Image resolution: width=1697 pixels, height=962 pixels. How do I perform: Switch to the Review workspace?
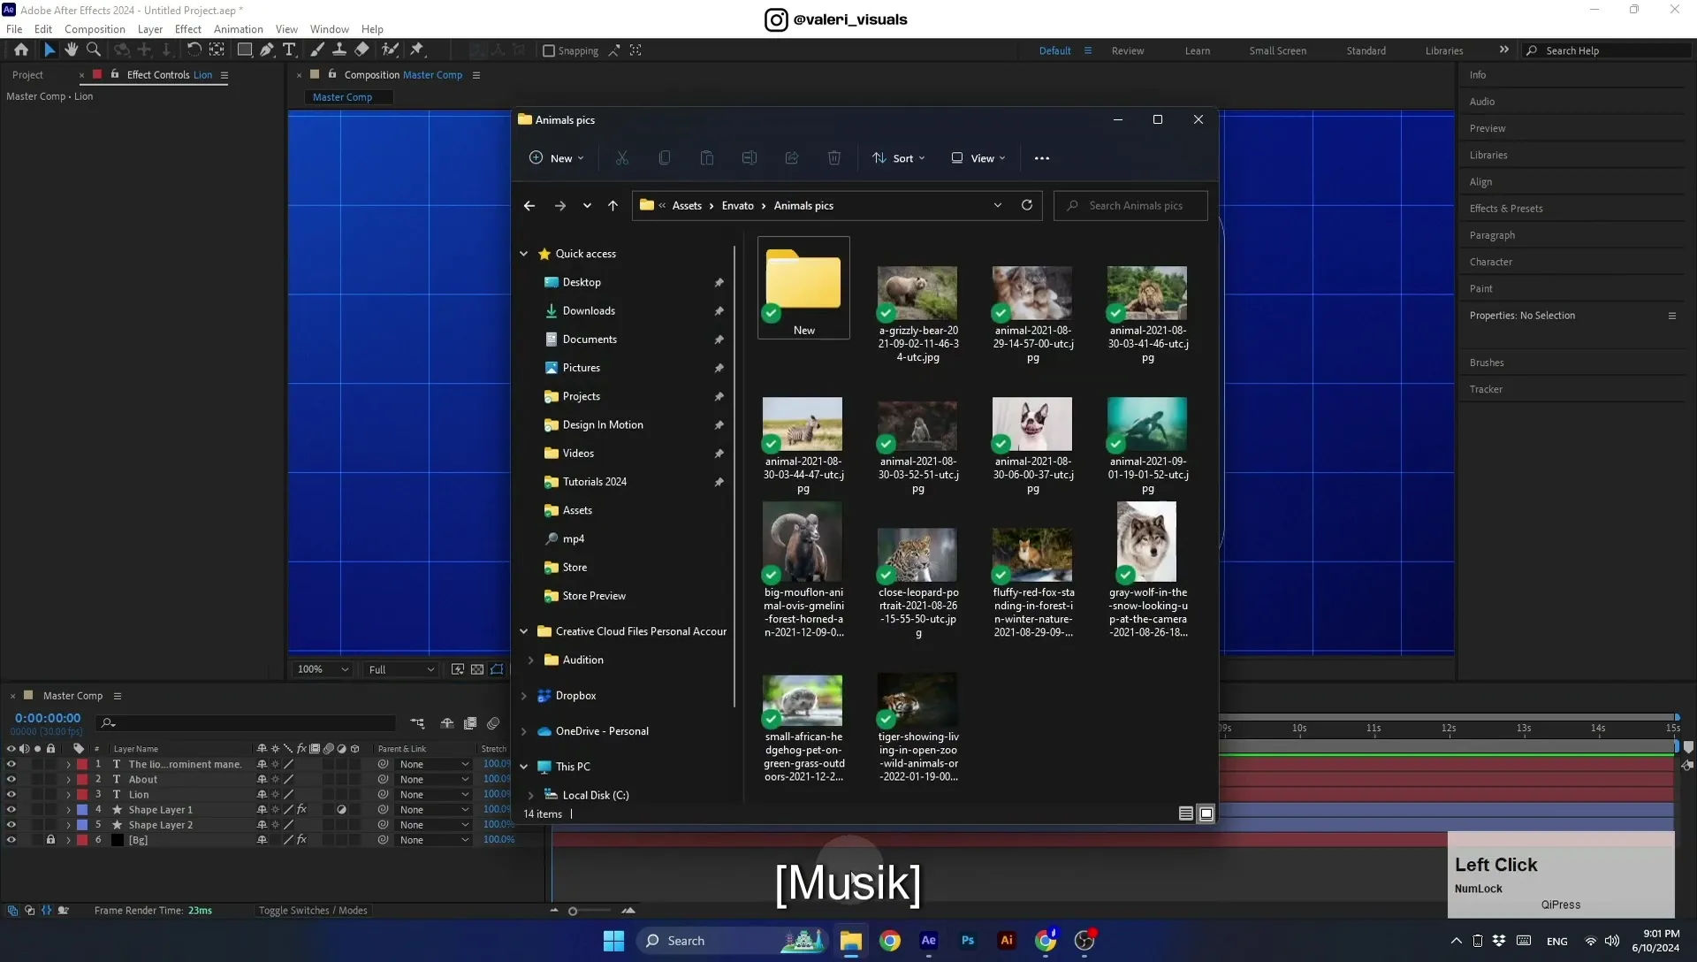1127,51
